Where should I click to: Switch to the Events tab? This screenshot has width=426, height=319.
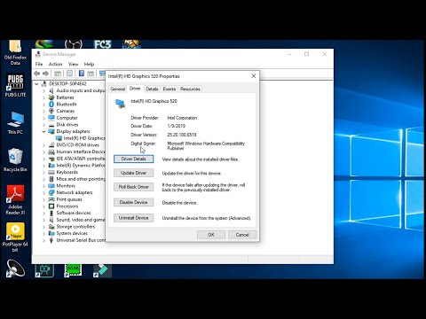[x=170, y=89]
